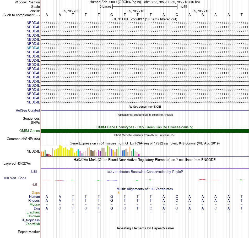The width and height of the screenshot is (249, 238).
Task: Click the magenta last bar in GTEx chart
Action: point(139,155)
